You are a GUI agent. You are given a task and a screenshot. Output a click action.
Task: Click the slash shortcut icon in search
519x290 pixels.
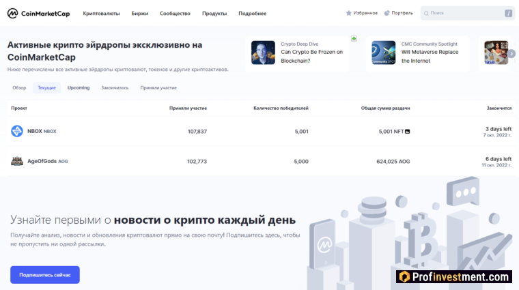click(508, 13)
